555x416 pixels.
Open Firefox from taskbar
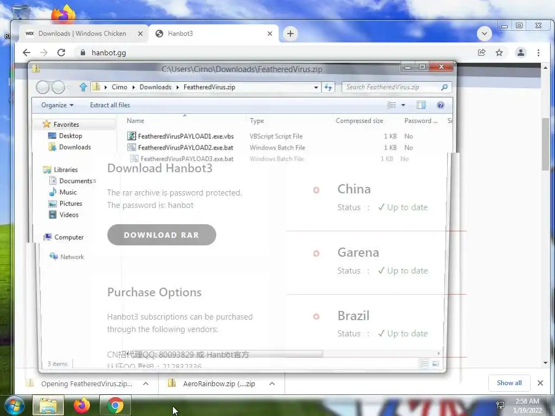click(82, 405)
